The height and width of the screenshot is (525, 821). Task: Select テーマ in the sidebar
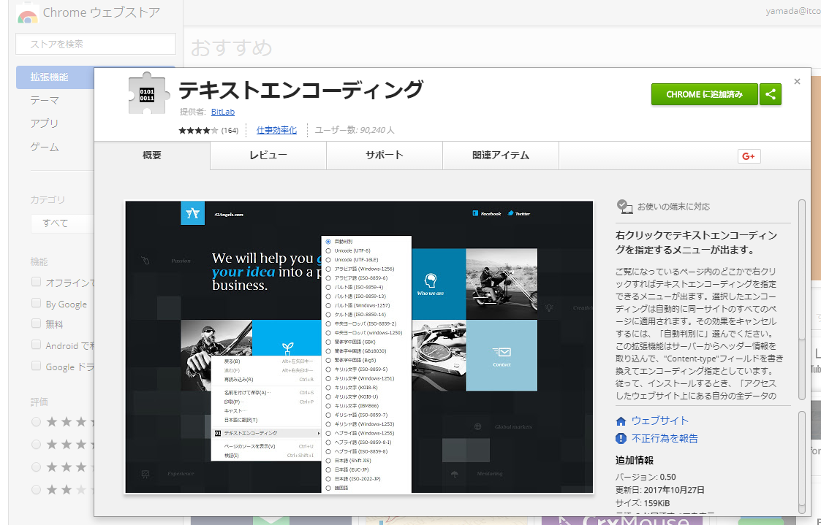coord(45,100)
